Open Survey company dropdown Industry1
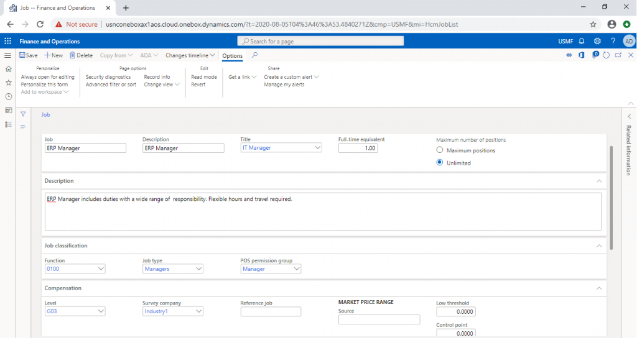Screen dimensions: 637x358 [198, 311]
